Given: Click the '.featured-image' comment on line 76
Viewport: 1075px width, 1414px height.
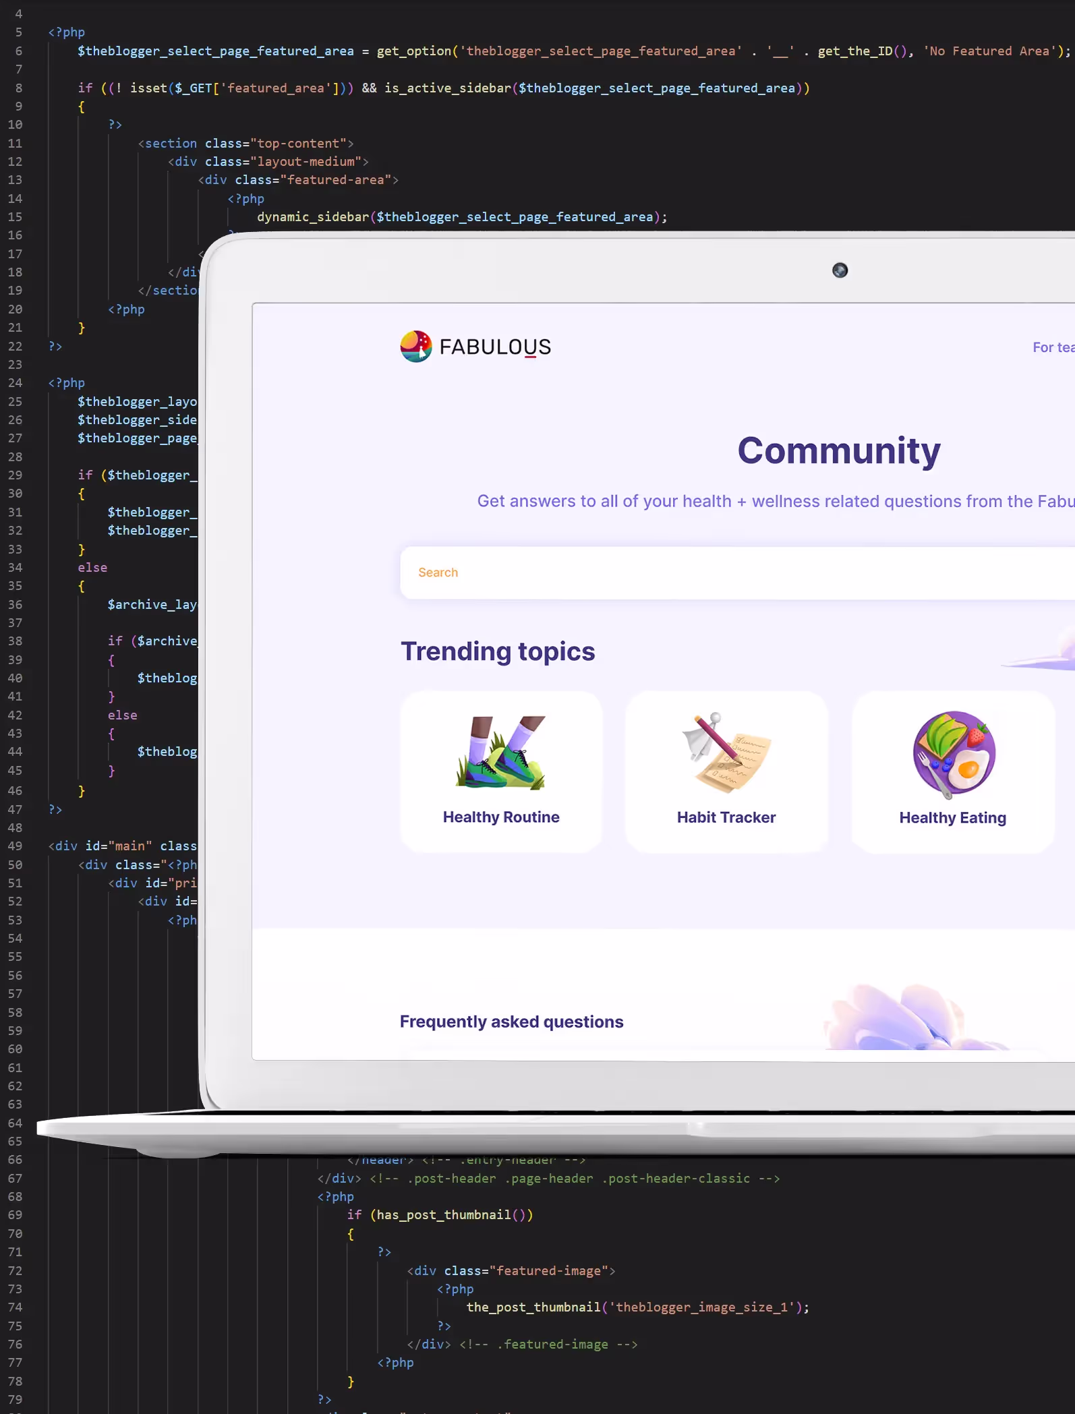Looking at the screenshot, I should [x=548, y=1345].
